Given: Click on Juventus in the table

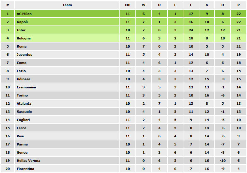Looking at the screenshot, I should pos(24,55).
